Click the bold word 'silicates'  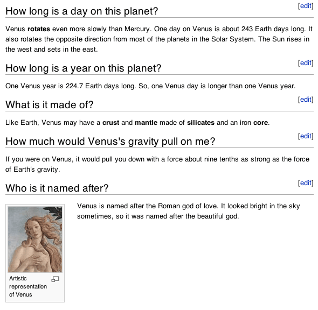coord(201,123)
